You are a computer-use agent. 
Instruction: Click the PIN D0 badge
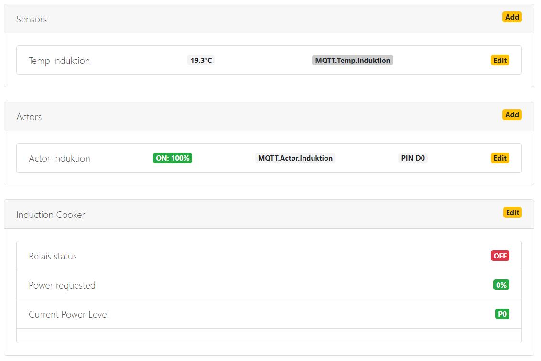412,158
